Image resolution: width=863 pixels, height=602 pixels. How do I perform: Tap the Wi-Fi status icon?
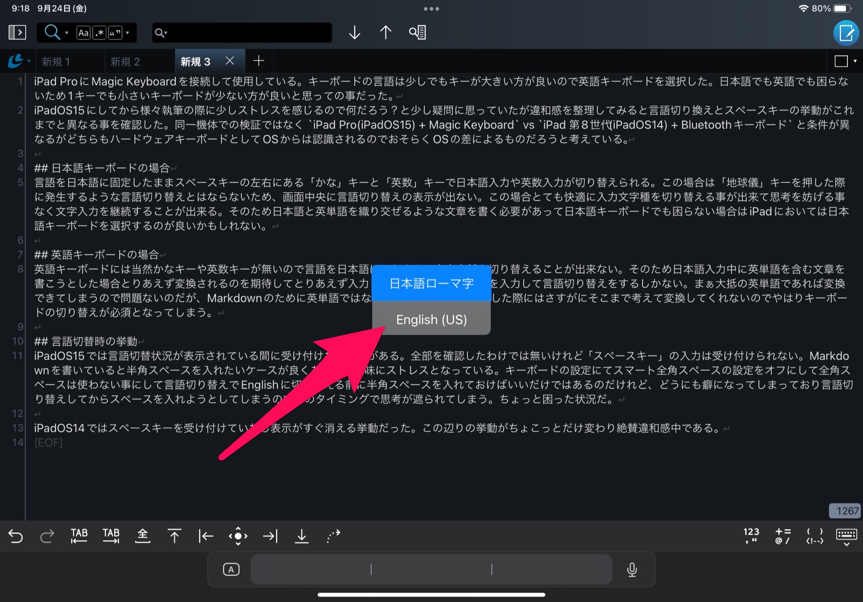coord(803,8)
